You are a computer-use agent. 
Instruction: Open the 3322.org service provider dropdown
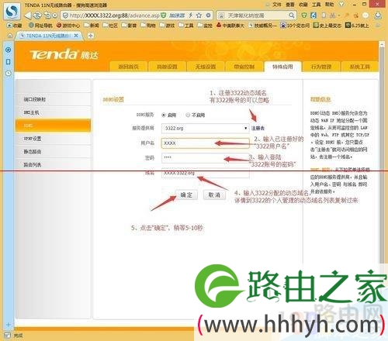pyautogui.click(x=206, y=128)
